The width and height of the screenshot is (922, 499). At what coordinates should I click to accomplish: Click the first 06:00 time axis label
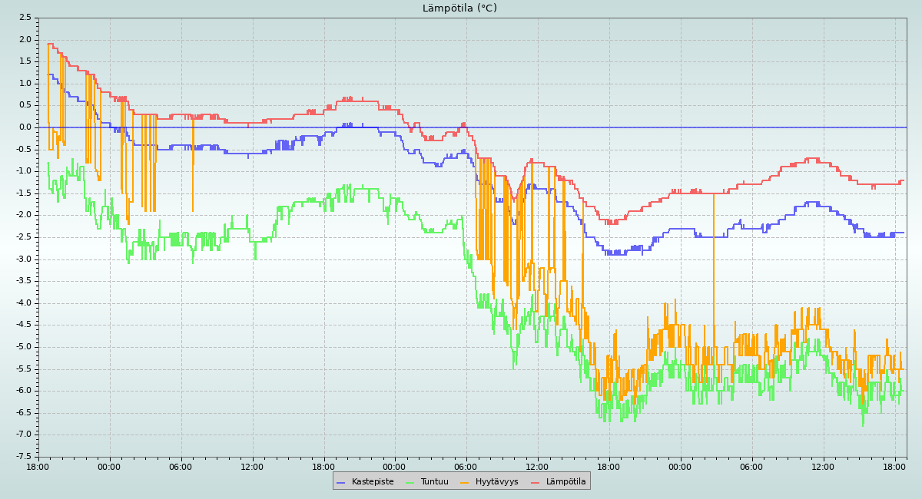click(181, 466)
